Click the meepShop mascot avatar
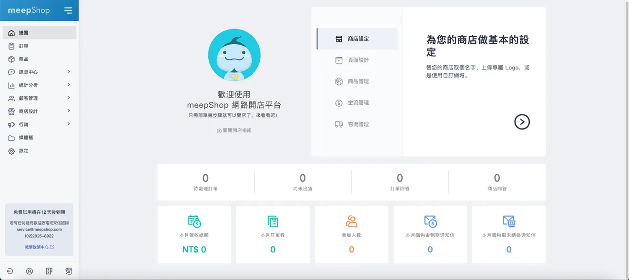The height and width of the screenshot is (280, 629). [234, 55]
